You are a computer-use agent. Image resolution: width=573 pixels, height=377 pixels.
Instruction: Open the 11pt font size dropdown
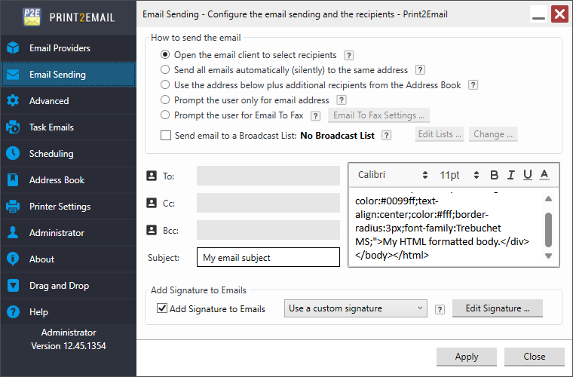458,175
